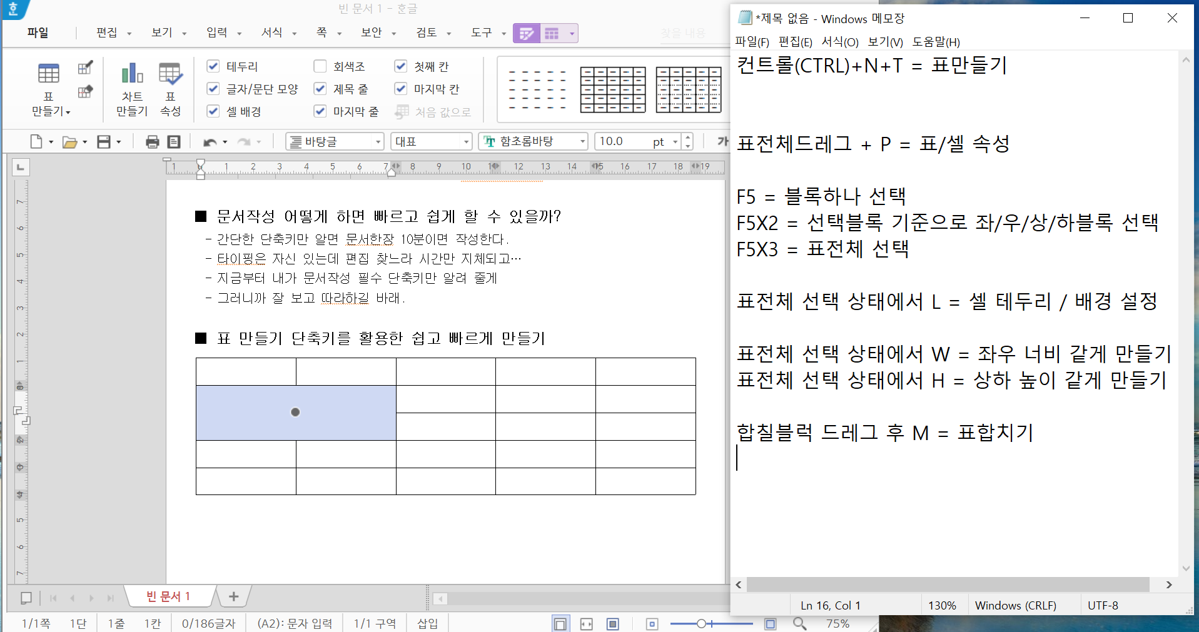1199x632 pixels.
Task: Click the zoom-in square icon right of slider
Action: (771, 624)
